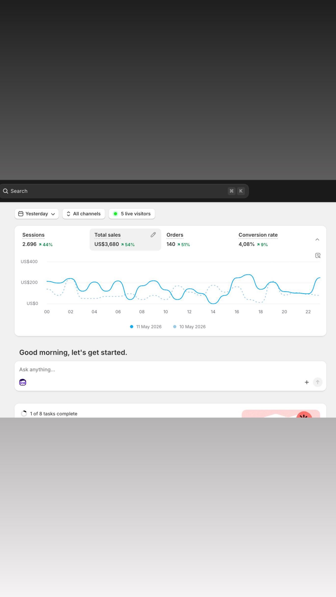This screenshot has height=597, width=336.
Task: Click the search magnifier icon
Action: click(5, 191)
